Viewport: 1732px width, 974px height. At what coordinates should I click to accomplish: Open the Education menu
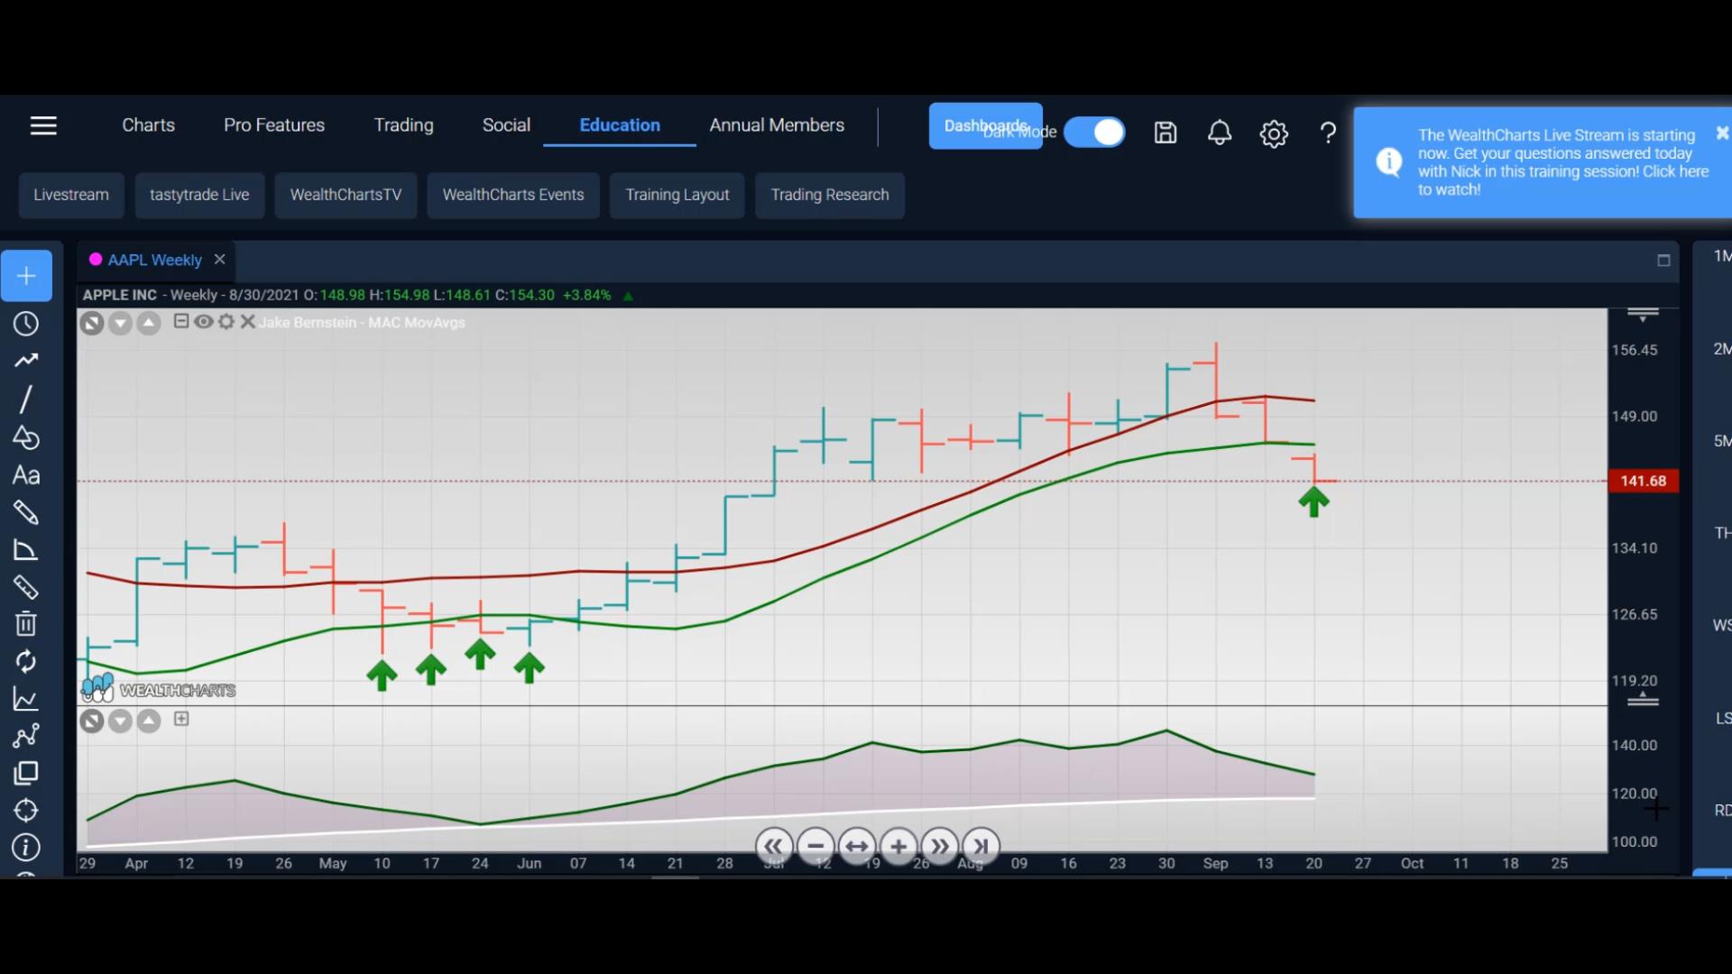pyautogui.click(x=620, y=125)
